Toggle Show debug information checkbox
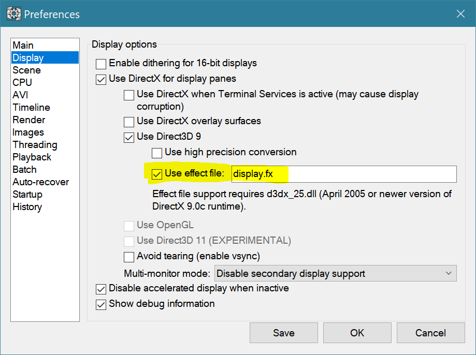476x355 pixels. click(x=101, y=304)
